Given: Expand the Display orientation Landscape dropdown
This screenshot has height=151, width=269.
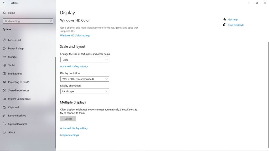Looking at the screenshot, I should [x=85, y=91].
